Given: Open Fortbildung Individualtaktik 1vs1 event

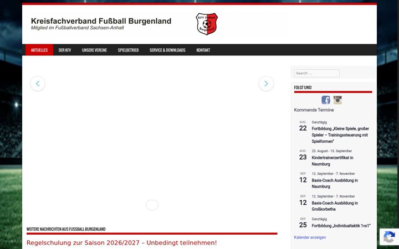Looking at the screenshot, I should [x=341, y=226].
